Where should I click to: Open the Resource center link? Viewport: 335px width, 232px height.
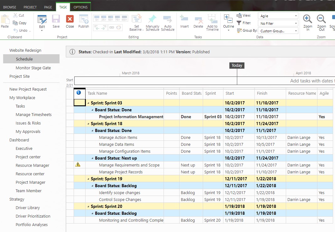pyautogui.click(x=30, y=174)
